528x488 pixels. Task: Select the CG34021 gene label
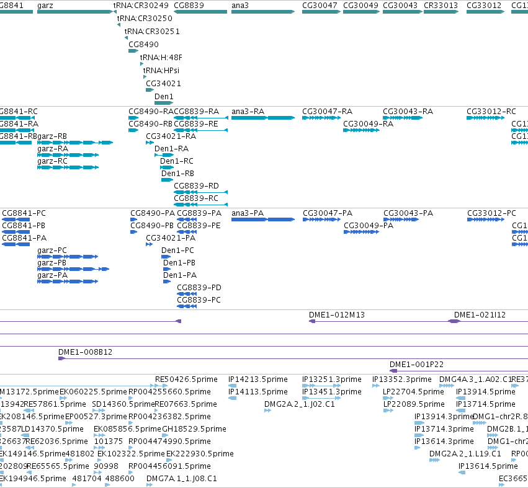tap(163, 84)
